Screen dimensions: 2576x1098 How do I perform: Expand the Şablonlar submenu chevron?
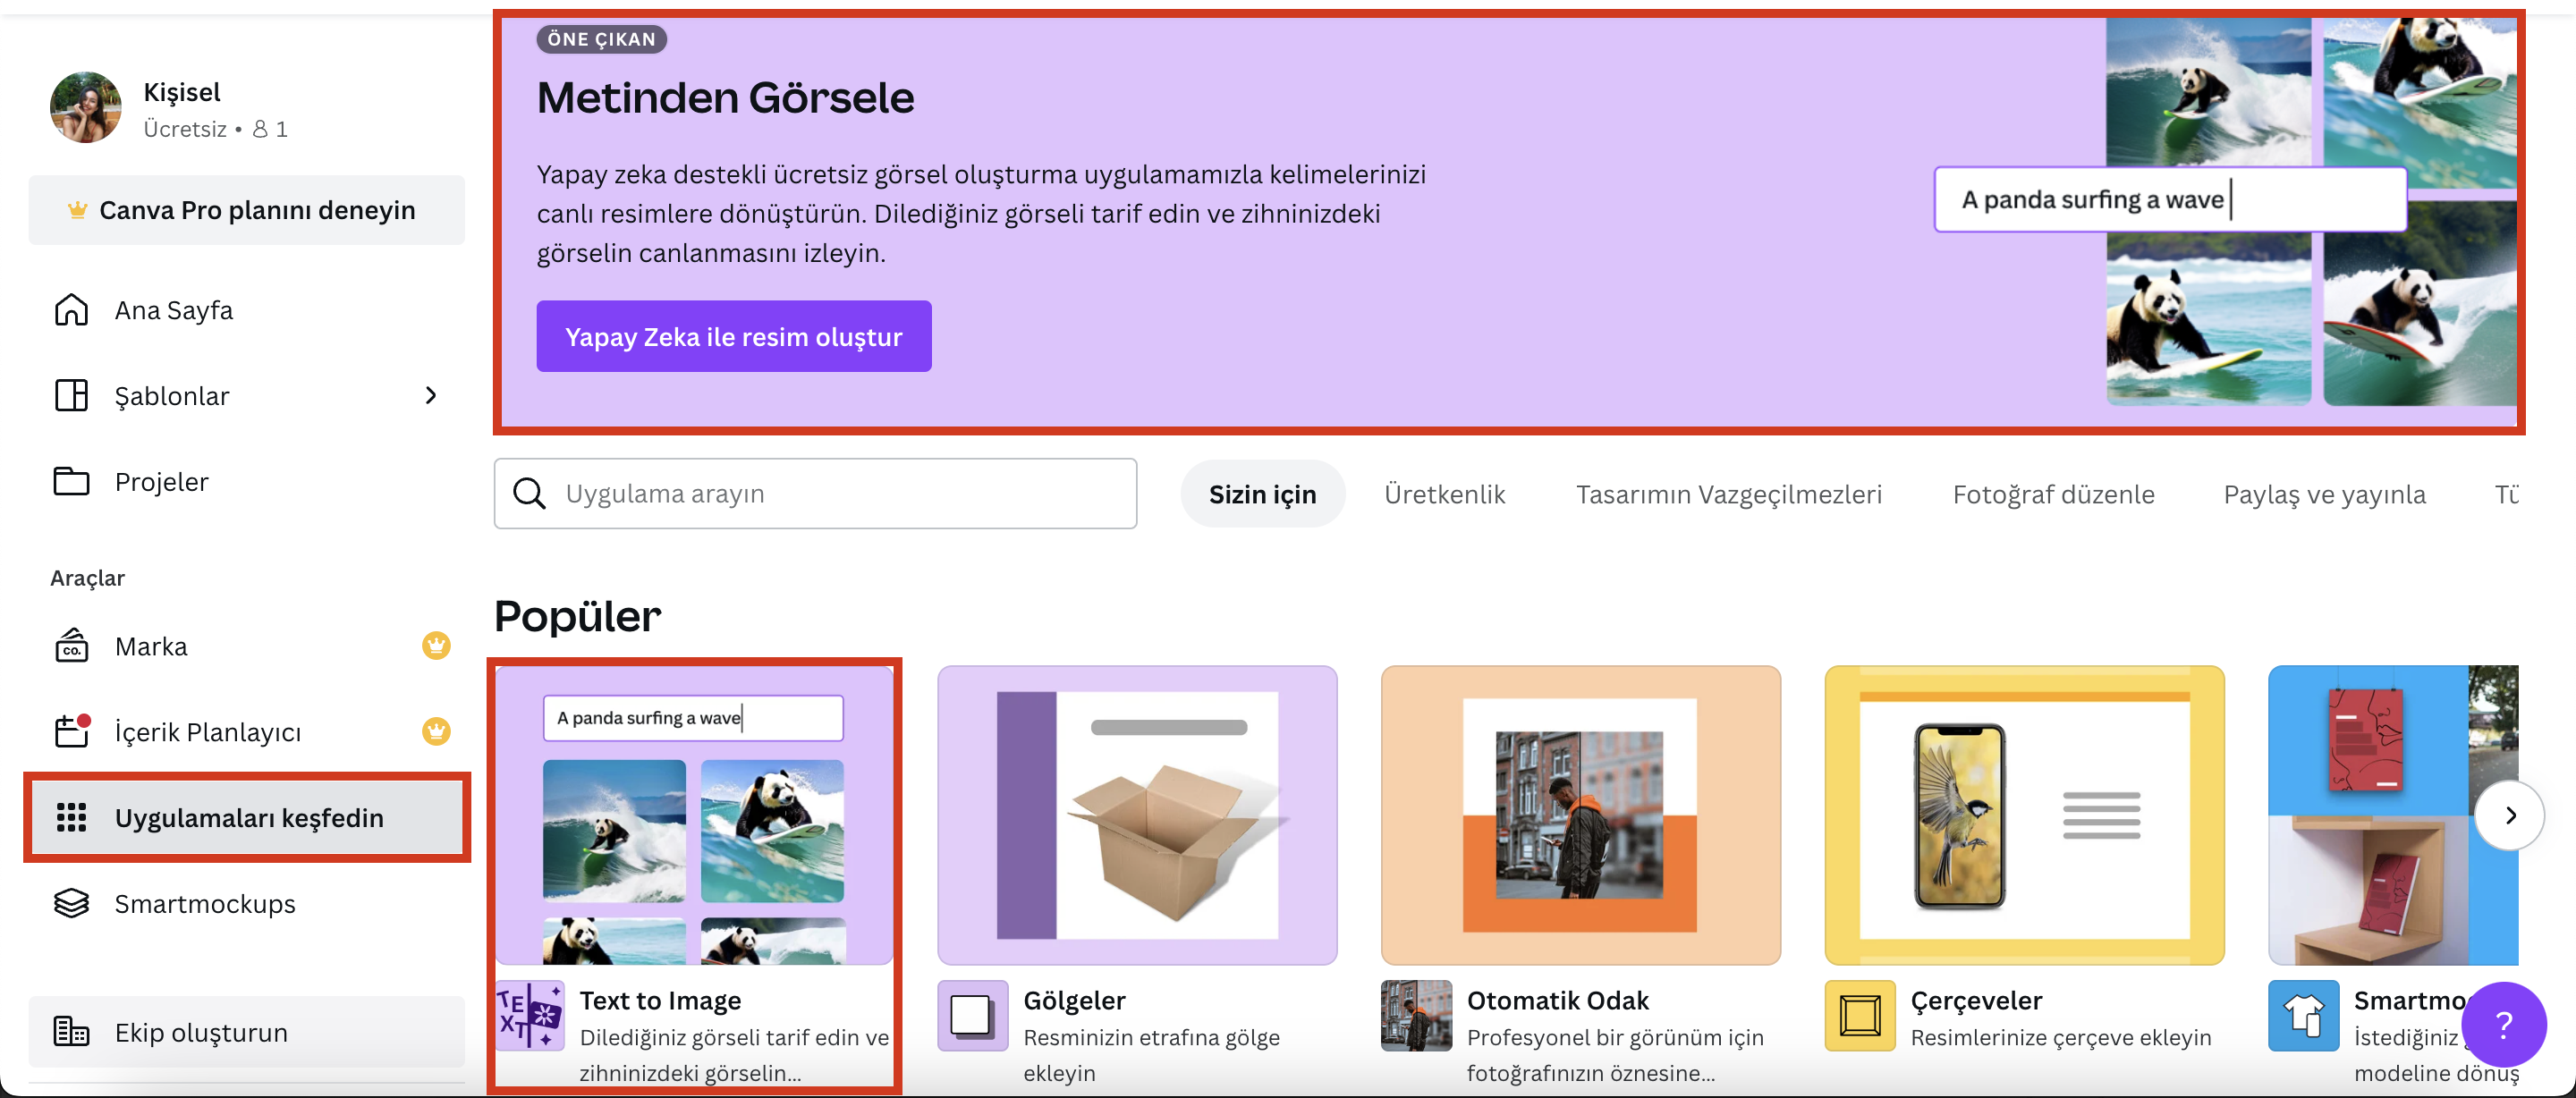pos(431,396)
